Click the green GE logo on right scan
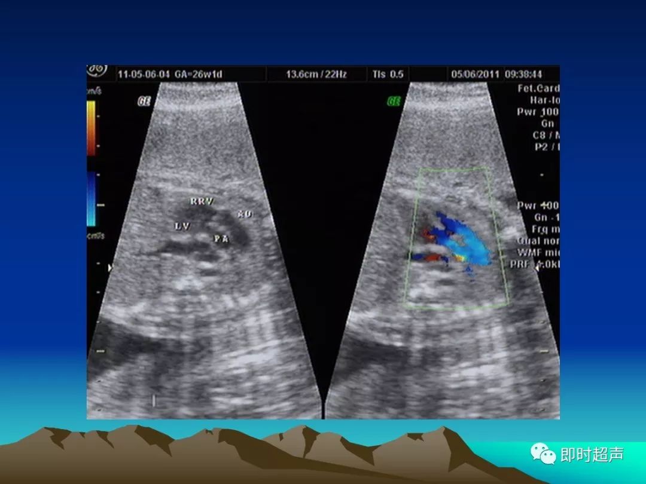Image resolution: width=646 pixels, height=484 pixels. 394,101
